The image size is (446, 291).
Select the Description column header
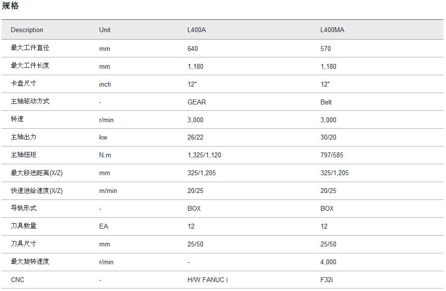[x=27, y=30]
